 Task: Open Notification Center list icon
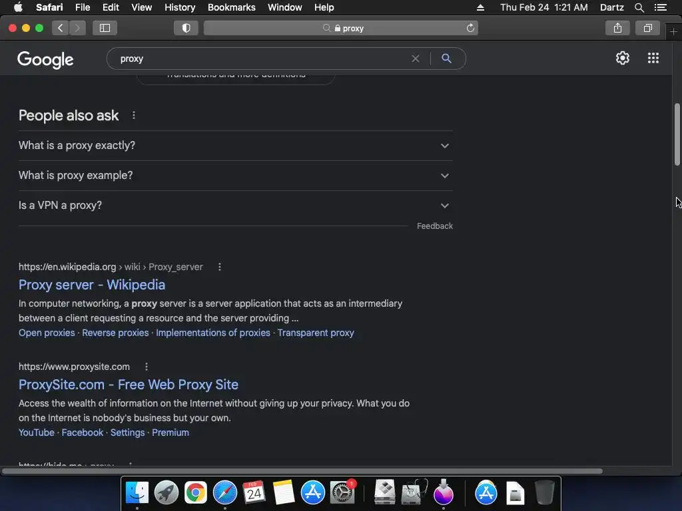click(661, 7)
